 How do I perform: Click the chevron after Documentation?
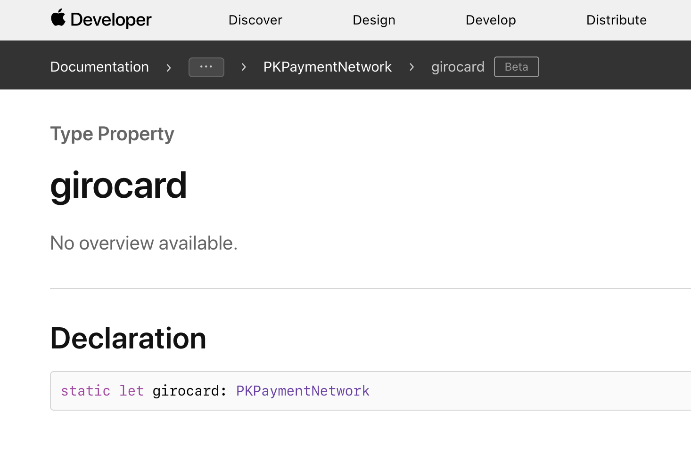[x=169, y=67]
